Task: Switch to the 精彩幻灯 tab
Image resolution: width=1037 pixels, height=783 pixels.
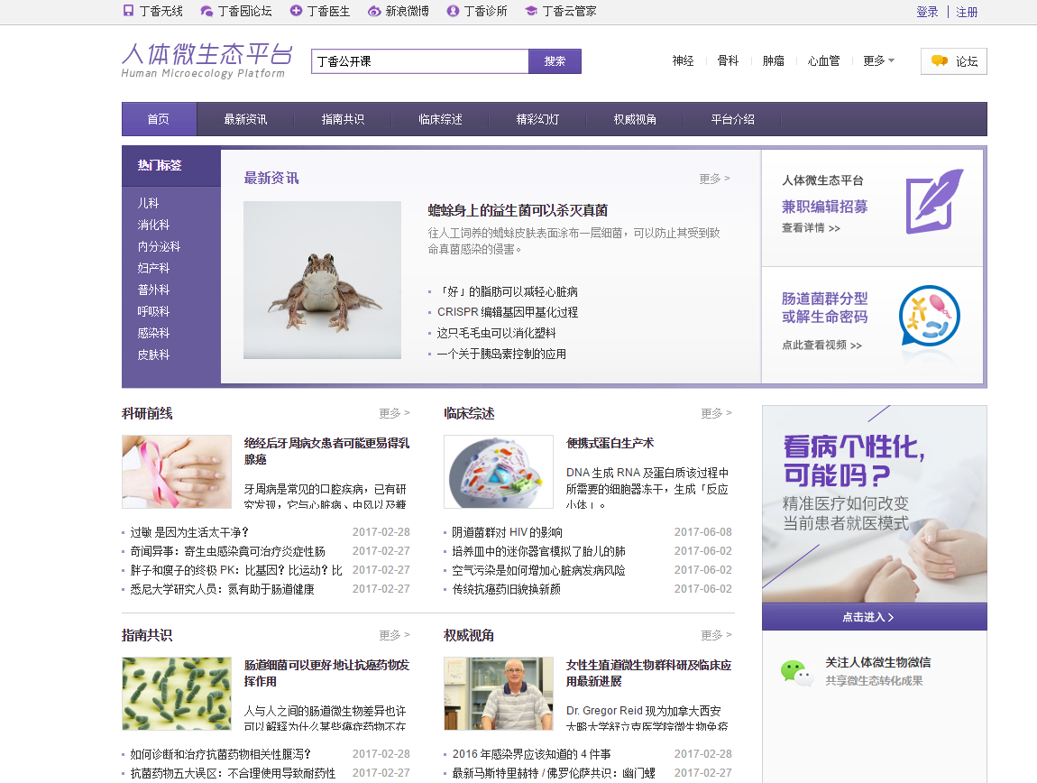Action: click(537, 118)
